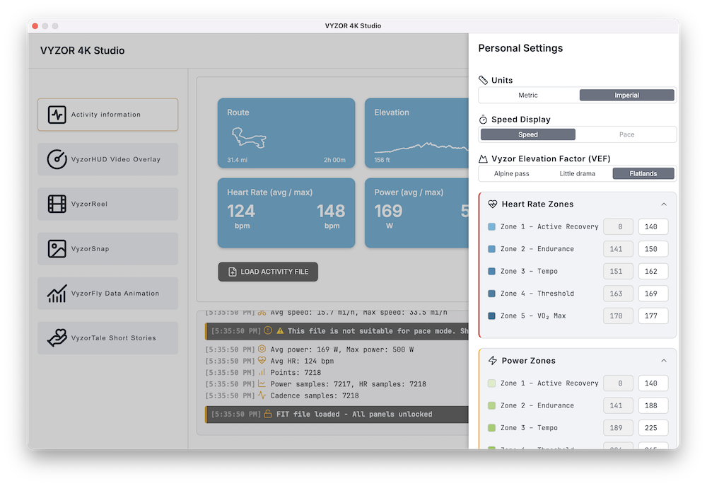Screen dimensions: 707x486
Task: Click the Heart Rate Zones heart icon
Action: tap(493, 204)
